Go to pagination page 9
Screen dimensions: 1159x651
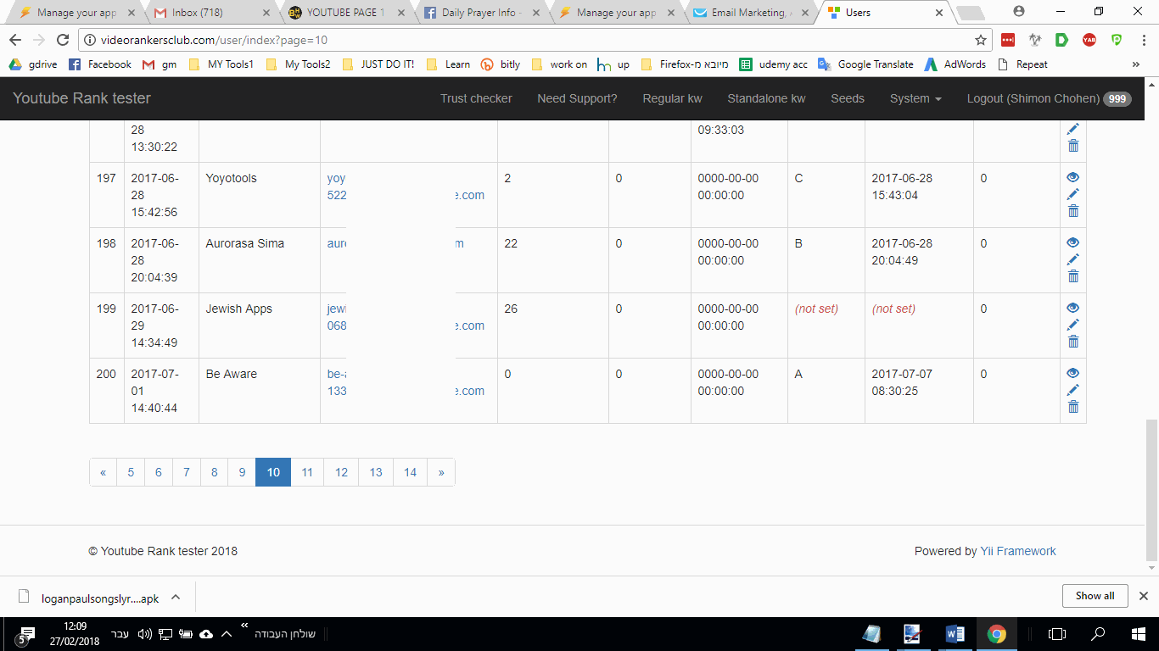[x=242, y=472]
